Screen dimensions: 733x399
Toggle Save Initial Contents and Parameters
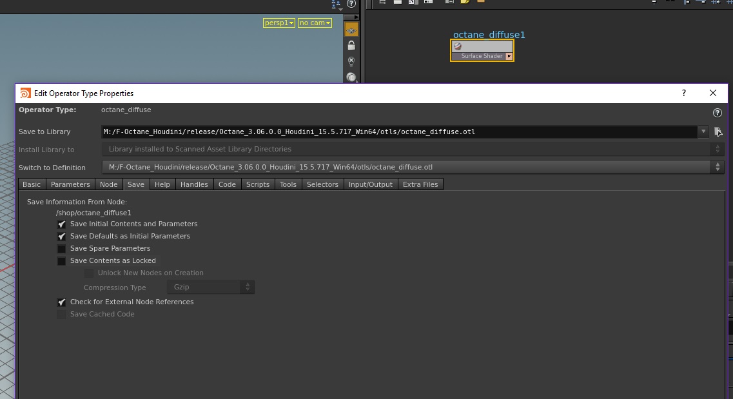pos(61,224)
